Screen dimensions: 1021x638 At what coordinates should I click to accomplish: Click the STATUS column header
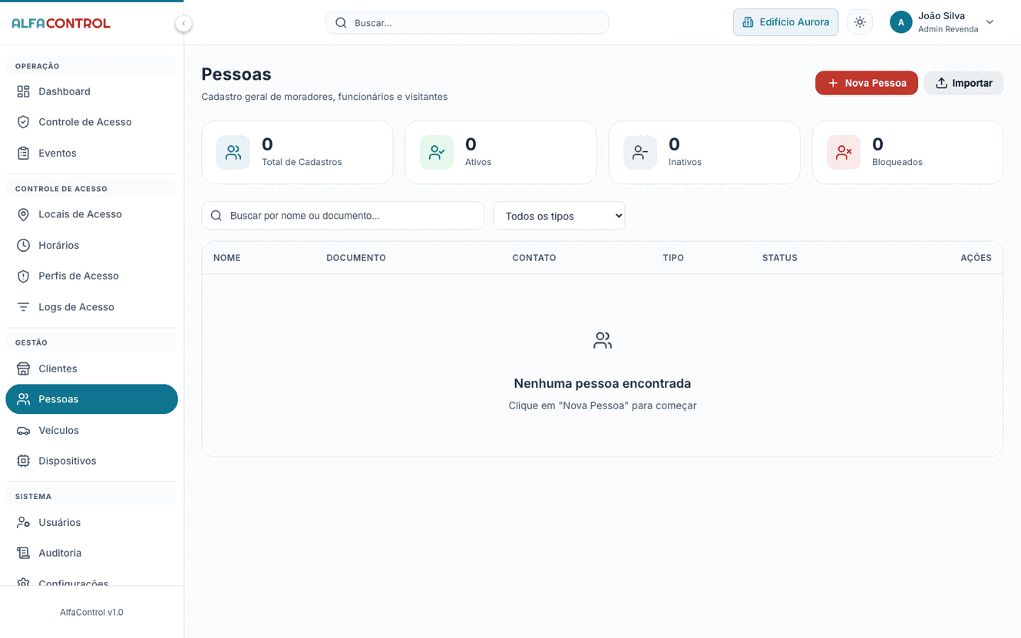(780, 258)
